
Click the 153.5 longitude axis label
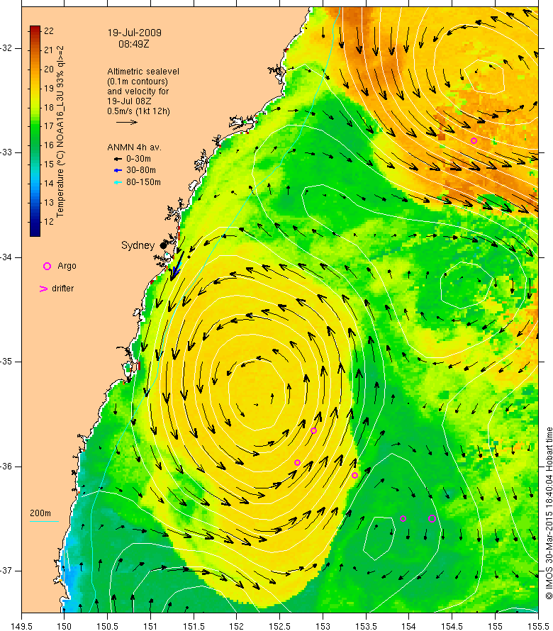click(366, 627)
